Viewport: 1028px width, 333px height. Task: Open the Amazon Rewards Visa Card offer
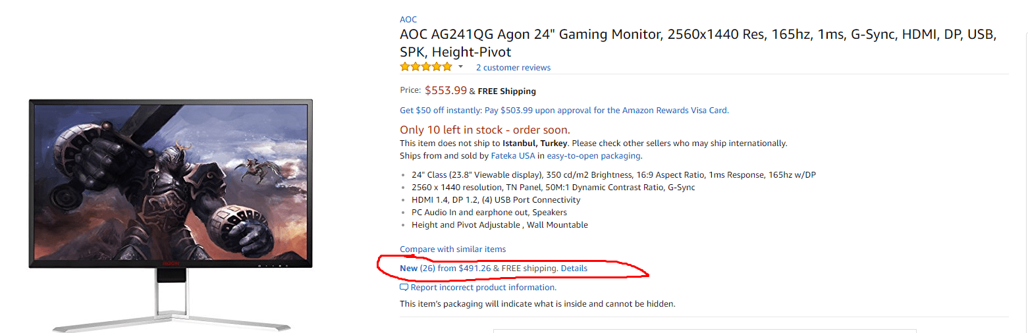pos(564,111)
